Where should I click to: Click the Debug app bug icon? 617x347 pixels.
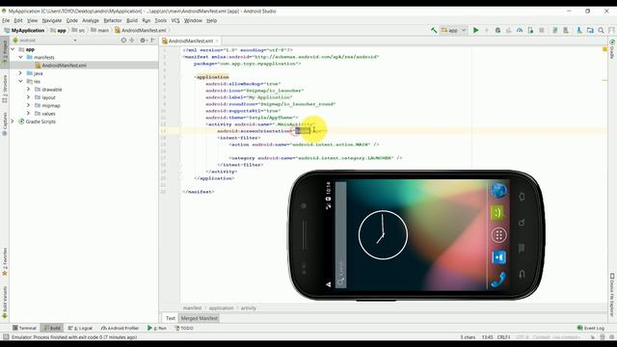click(x=497, y=30)
